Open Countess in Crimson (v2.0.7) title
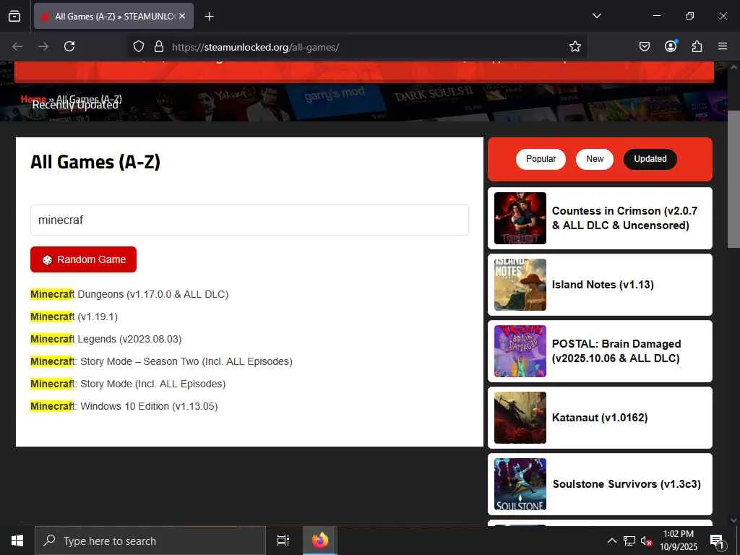 tap(624, 218)
